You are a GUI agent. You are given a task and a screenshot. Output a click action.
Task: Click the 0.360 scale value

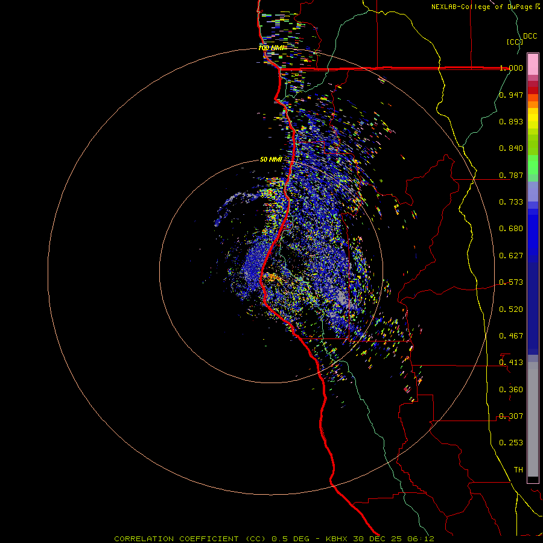click(511, 390)
